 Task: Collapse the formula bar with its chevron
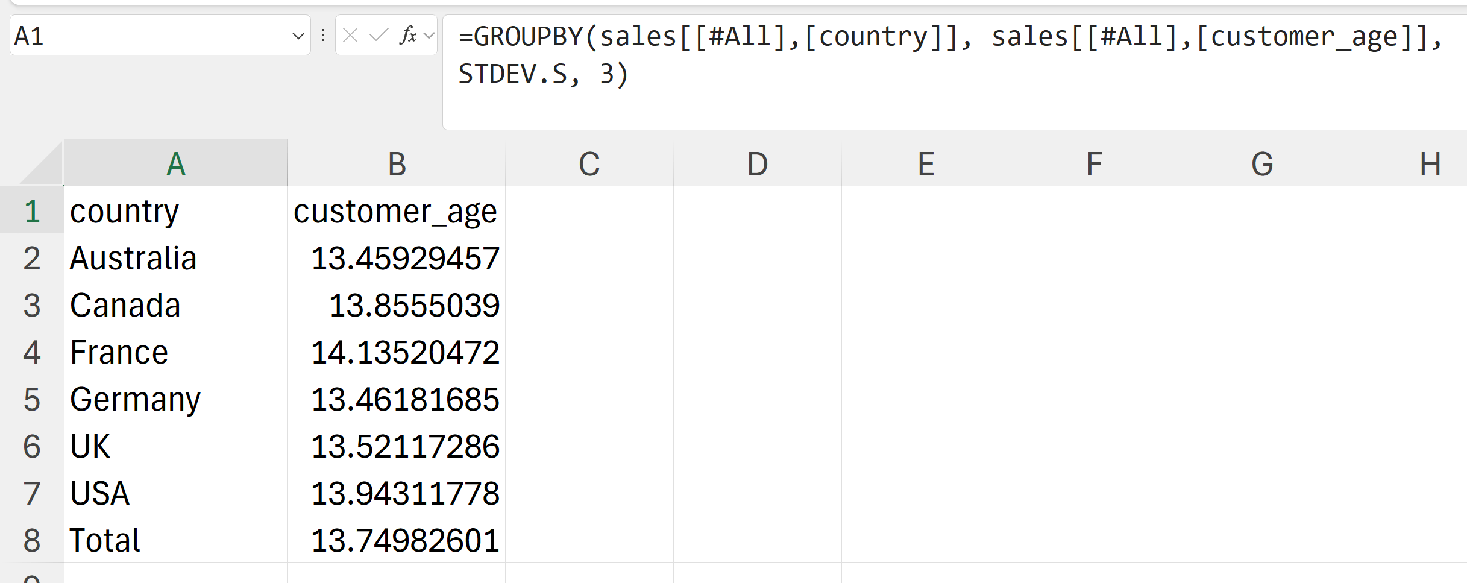(428, 35)
